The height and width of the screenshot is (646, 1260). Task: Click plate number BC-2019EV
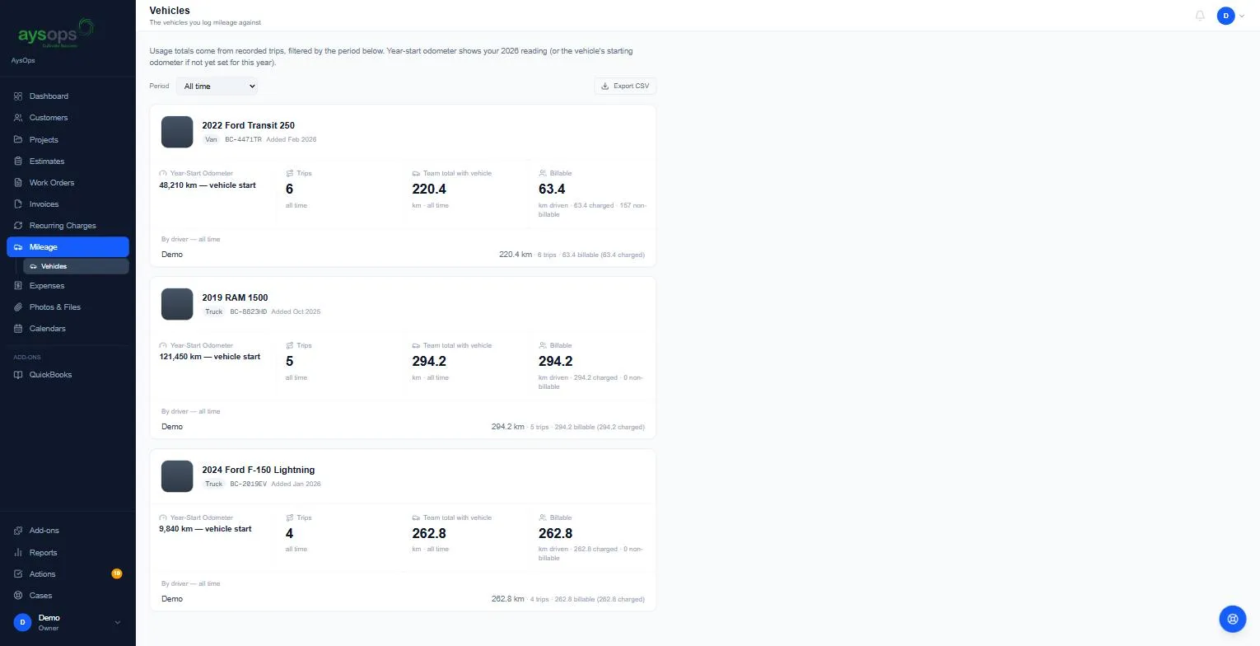pos(249,485)
